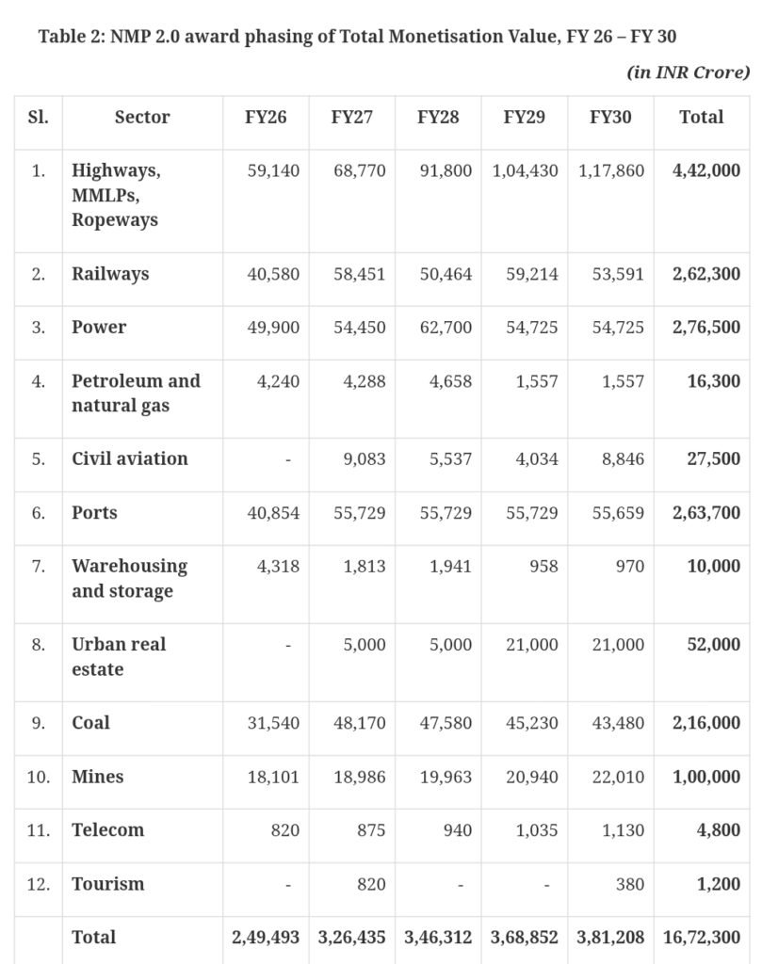The height and width of the screenshot is (964, 762).
Task: Click Coal total value 2,16,000
Action: [706, 722]
